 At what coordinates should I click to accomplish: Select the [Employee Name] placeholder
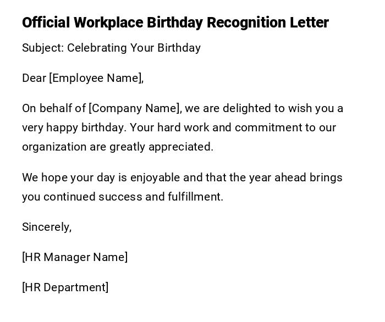96,78
